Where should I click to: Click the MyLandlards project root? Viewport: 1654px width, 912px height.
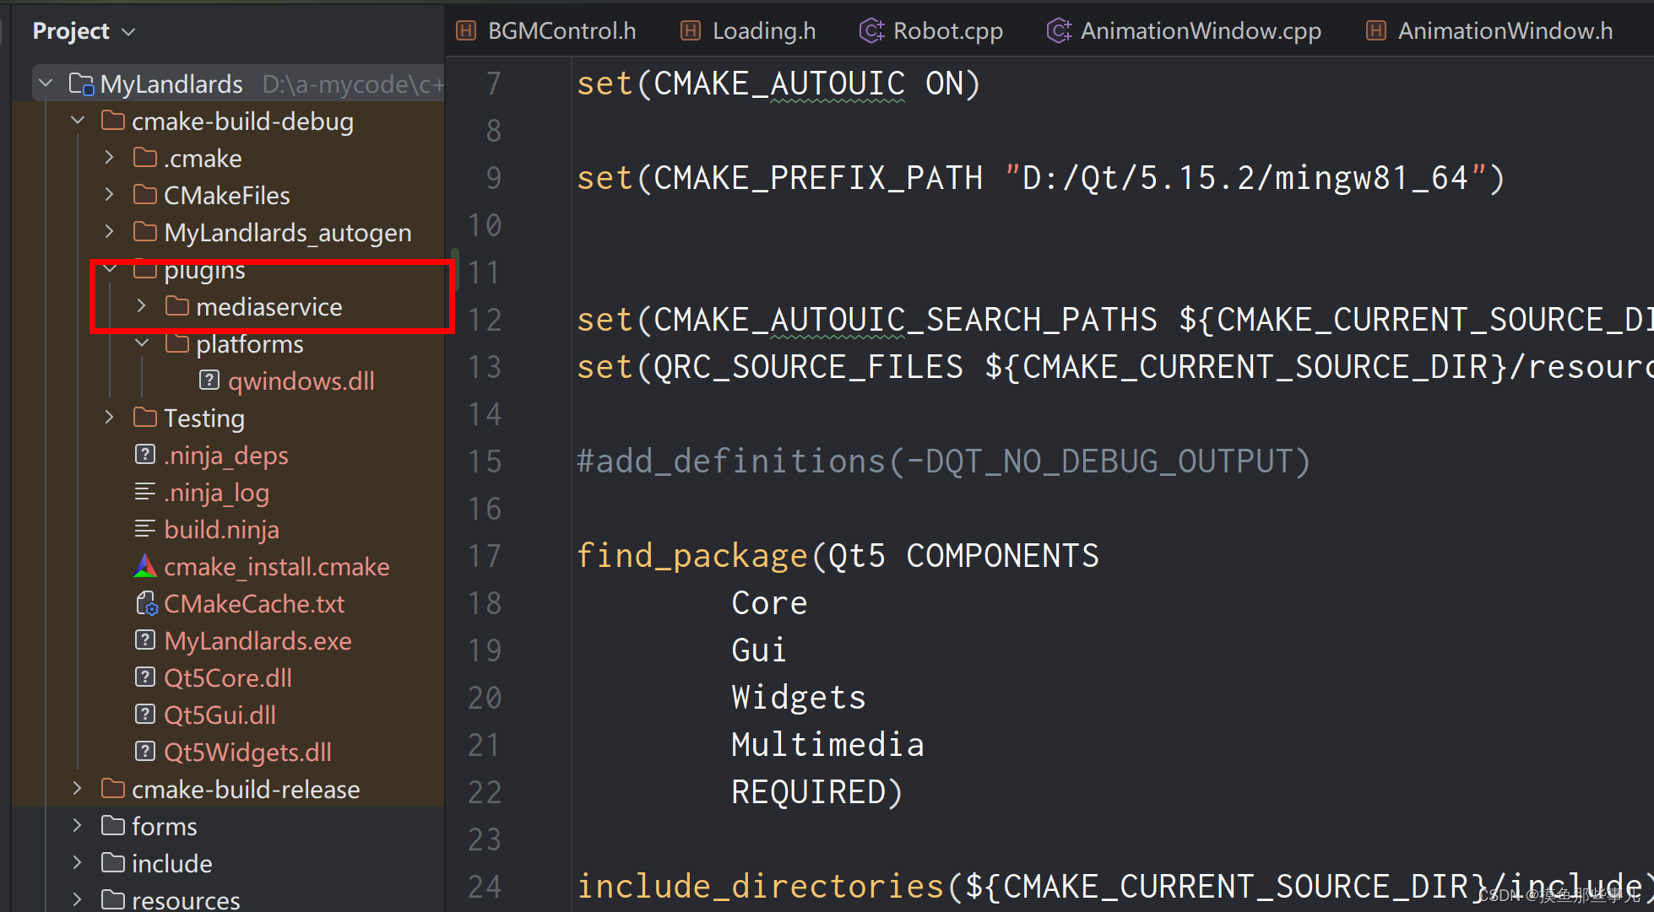[x=171, y=84]
